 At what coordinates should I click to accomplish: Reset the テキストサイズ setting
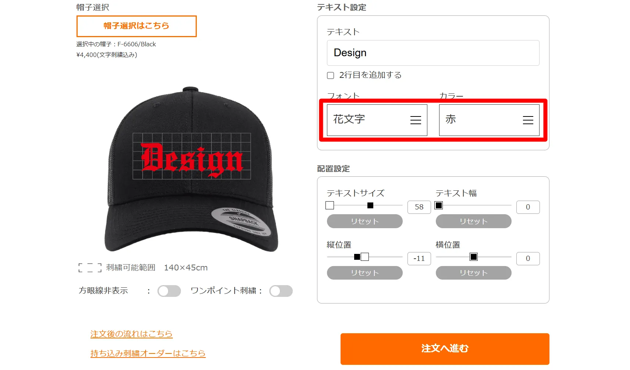pos(364,221)
